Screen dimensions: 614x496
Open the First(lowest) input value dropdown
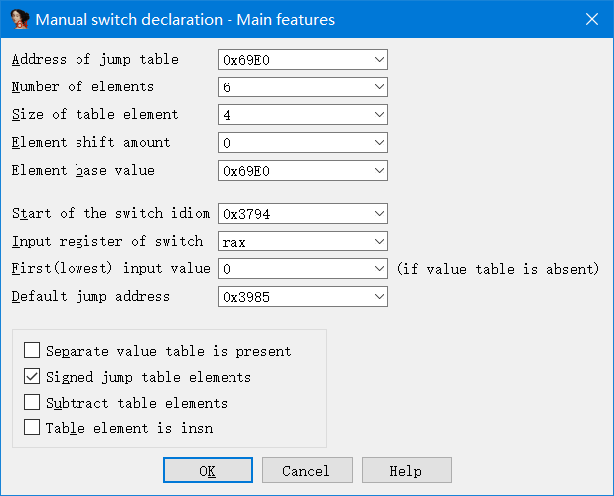[x=379, y=268]
